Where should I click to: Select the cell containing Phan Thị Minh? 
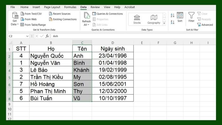pos(51,91)
